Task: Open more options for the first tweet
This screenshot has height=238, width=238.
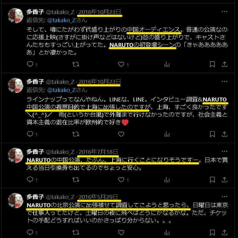Action: tap(224, 12)
